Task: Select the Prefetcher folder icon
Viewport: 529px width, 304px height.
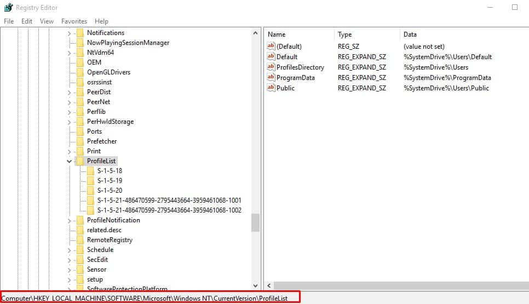Action: pos(80,141)
